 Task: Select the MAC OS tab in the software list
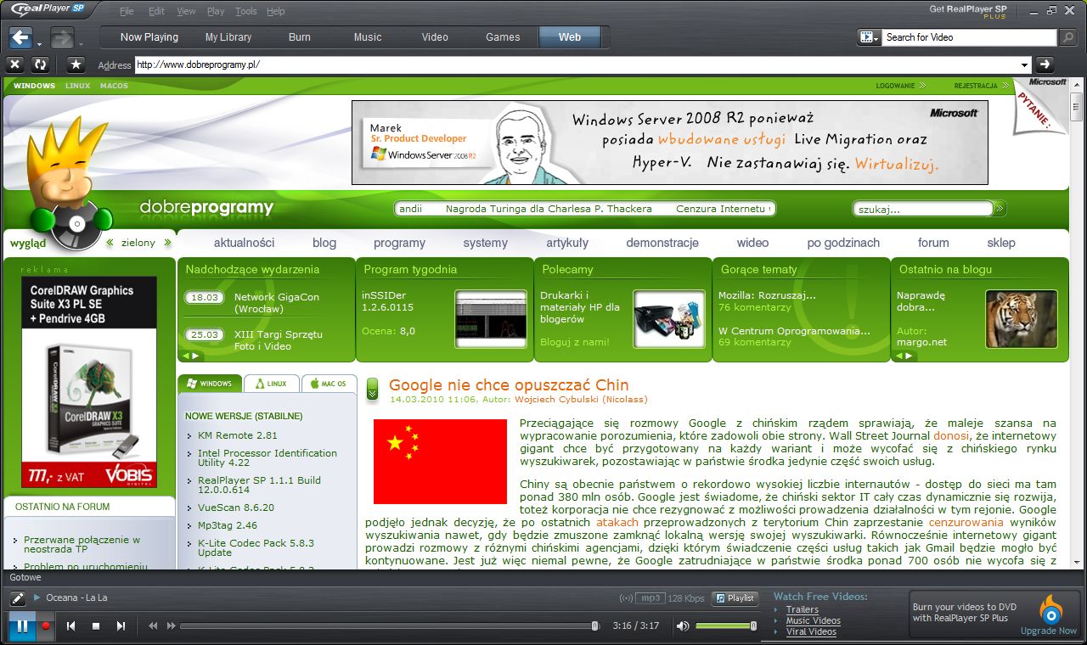(x=329, y=384)
